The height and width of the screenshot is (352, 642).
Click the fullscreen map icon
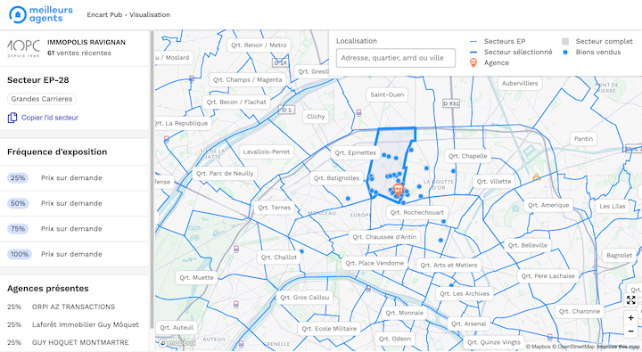(x=631, y=299)
